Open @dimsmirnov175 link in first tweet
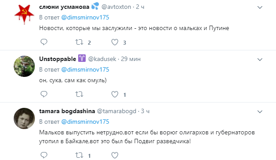 (x=85, y=17)
